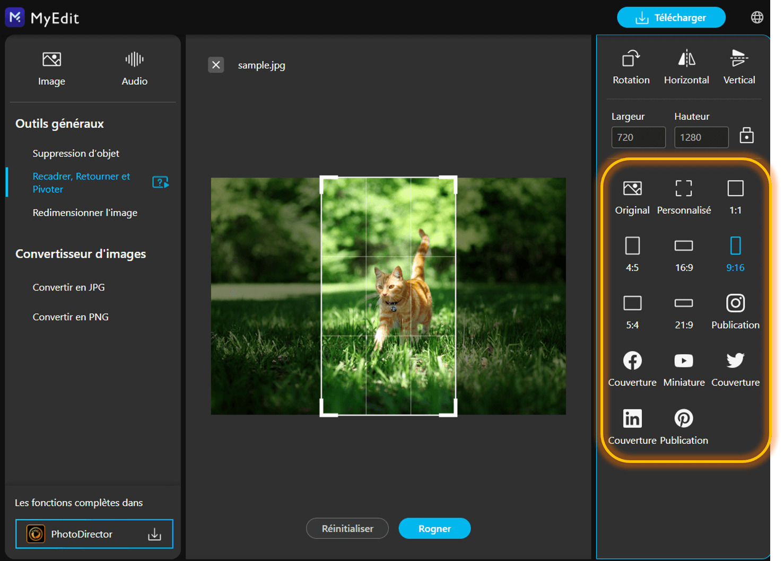Select the Original ratio preset
This screenshot has width=784, height=561.
(632, 197)
